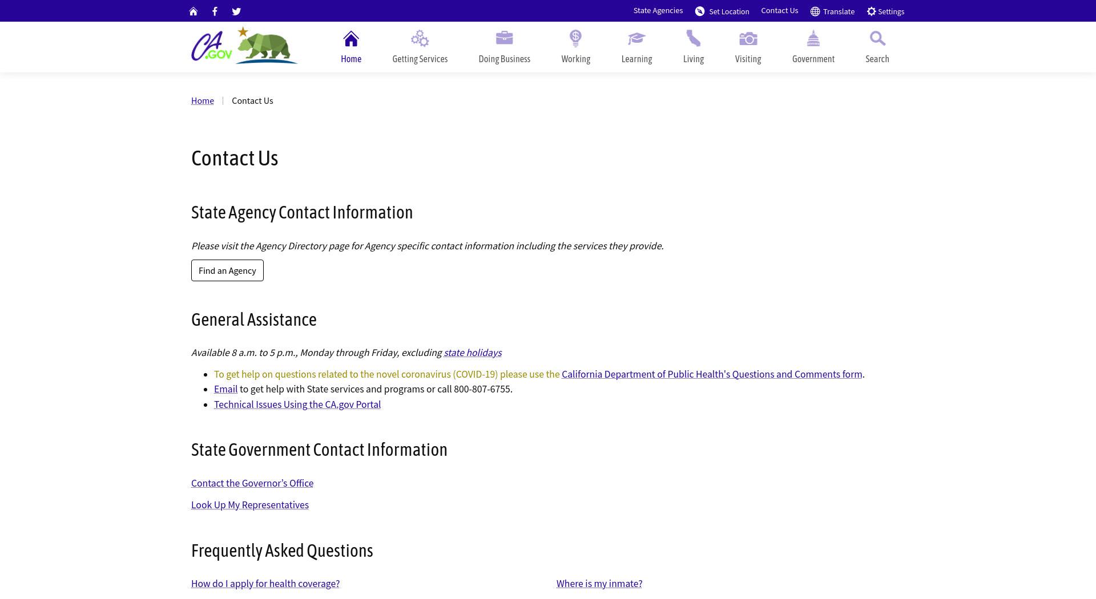Open the state holidays link
Screen dimensions: 1096x599
473,353
